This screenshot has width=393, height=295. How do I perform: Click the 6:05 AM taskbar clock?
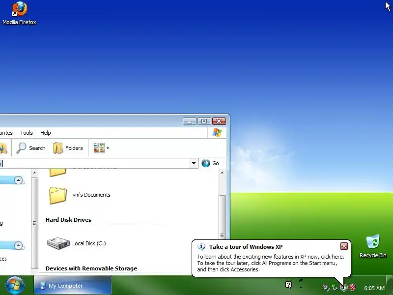pos(374,288)
